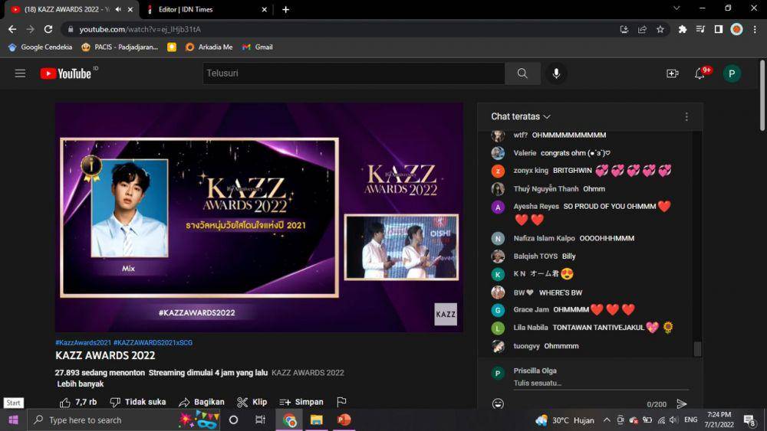Image resolution: width=767 pixels, height=431 pixels.
Task: Open PowerPoint from taskbar
Action: (344, 420)
